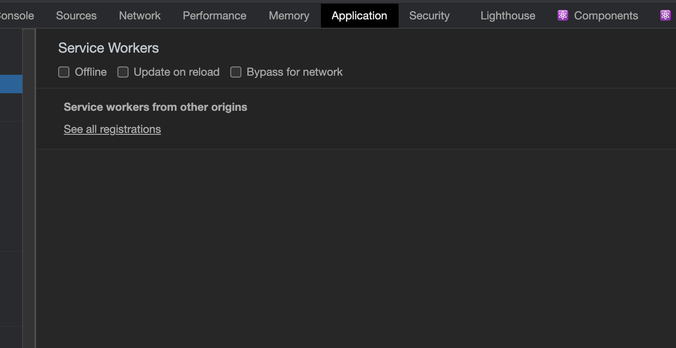Select the Application tab
Viewport: 676px width, 348px height.
point(359,16)
